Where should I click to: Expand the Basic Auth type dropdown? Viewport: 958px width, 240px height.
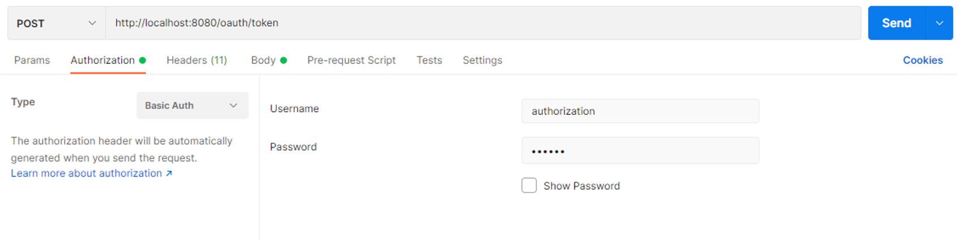(x=192, y=106)
